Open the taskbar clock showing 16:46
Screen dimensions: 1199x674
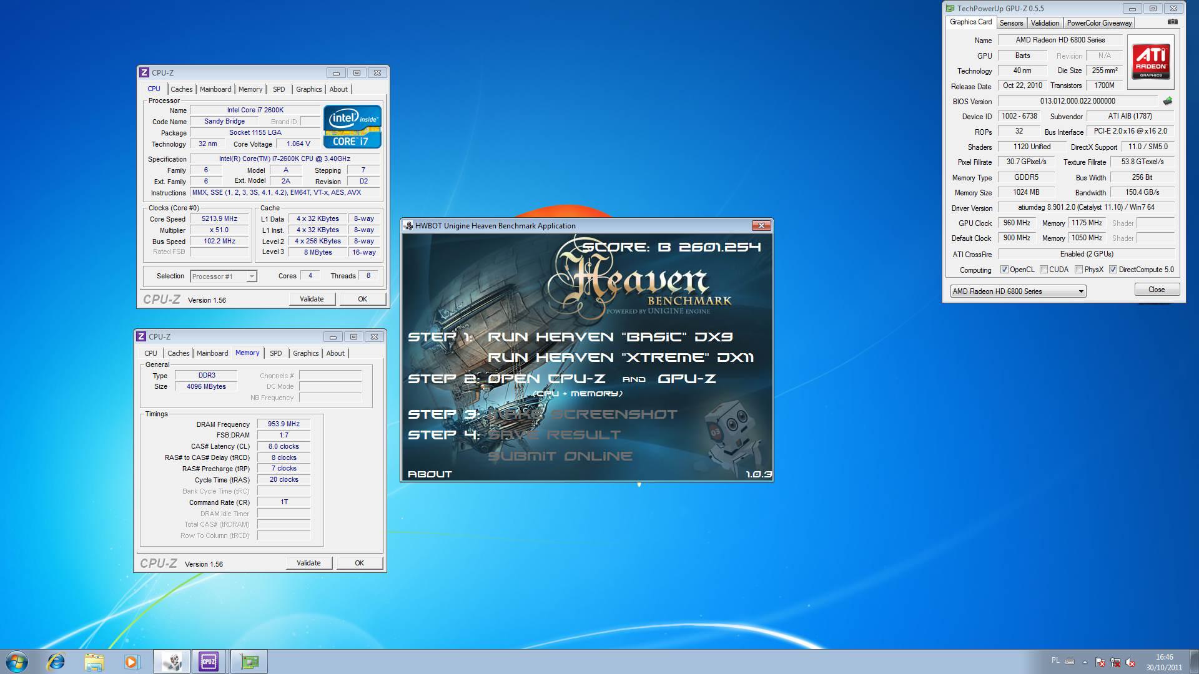pos(1164,662)
